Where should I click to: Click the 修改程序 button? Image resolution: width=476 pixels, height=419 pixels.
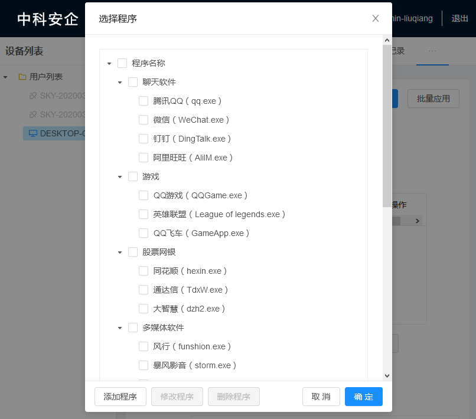click(177, 396)
